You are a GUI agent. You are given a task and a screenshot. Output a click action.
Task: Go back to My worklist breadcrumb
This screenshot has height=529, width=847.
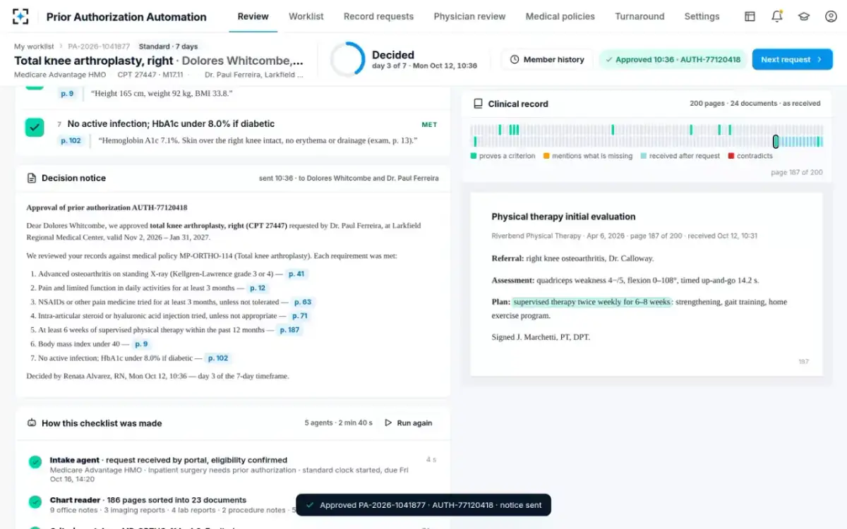coord(34,47)
